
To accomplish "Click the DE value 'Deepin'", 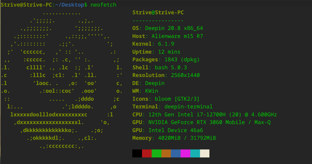I will pyautogui.click(x=155, y=83).
